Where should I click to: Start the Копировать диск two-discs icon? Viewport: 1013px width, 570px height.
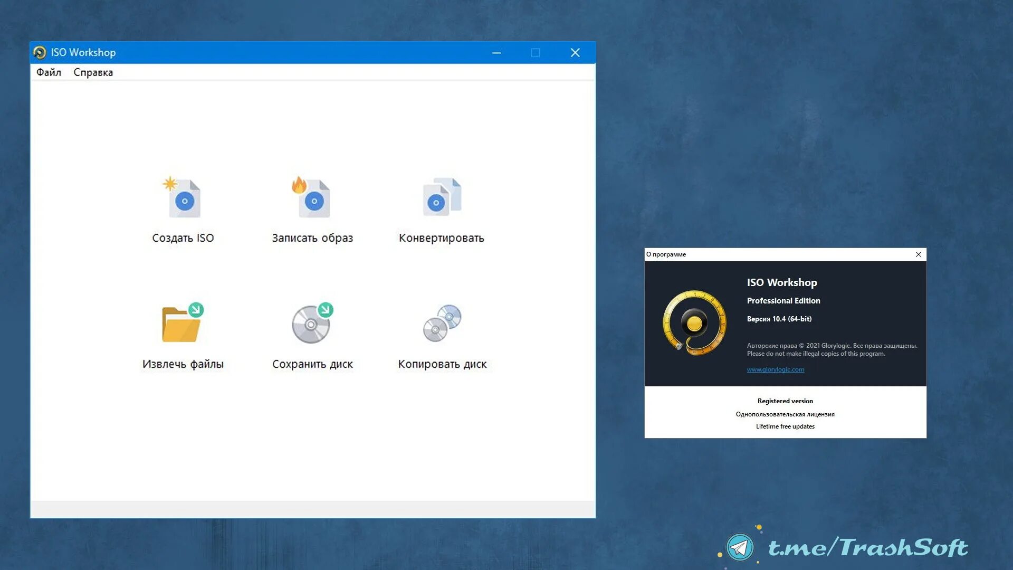pos(442,322)
